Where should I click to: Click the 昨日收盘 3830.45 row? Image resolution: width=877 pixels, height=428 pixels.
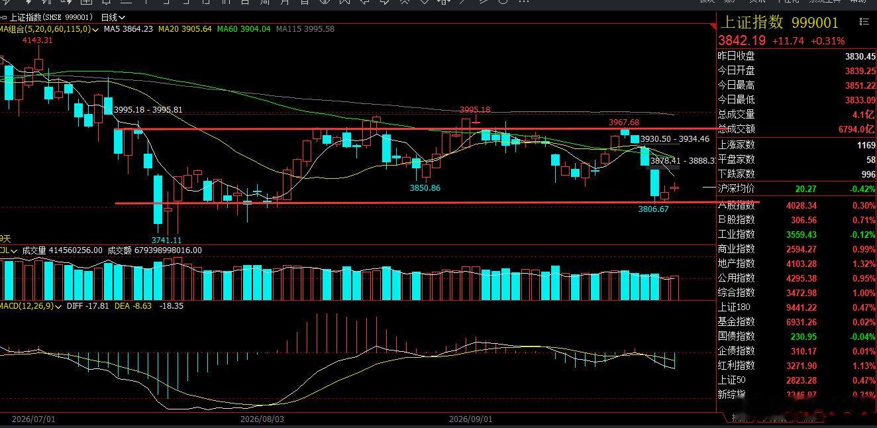pos(797,56)
